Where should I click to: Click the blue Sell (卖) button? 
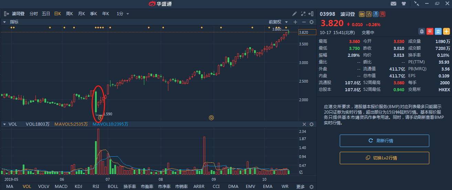438,31
